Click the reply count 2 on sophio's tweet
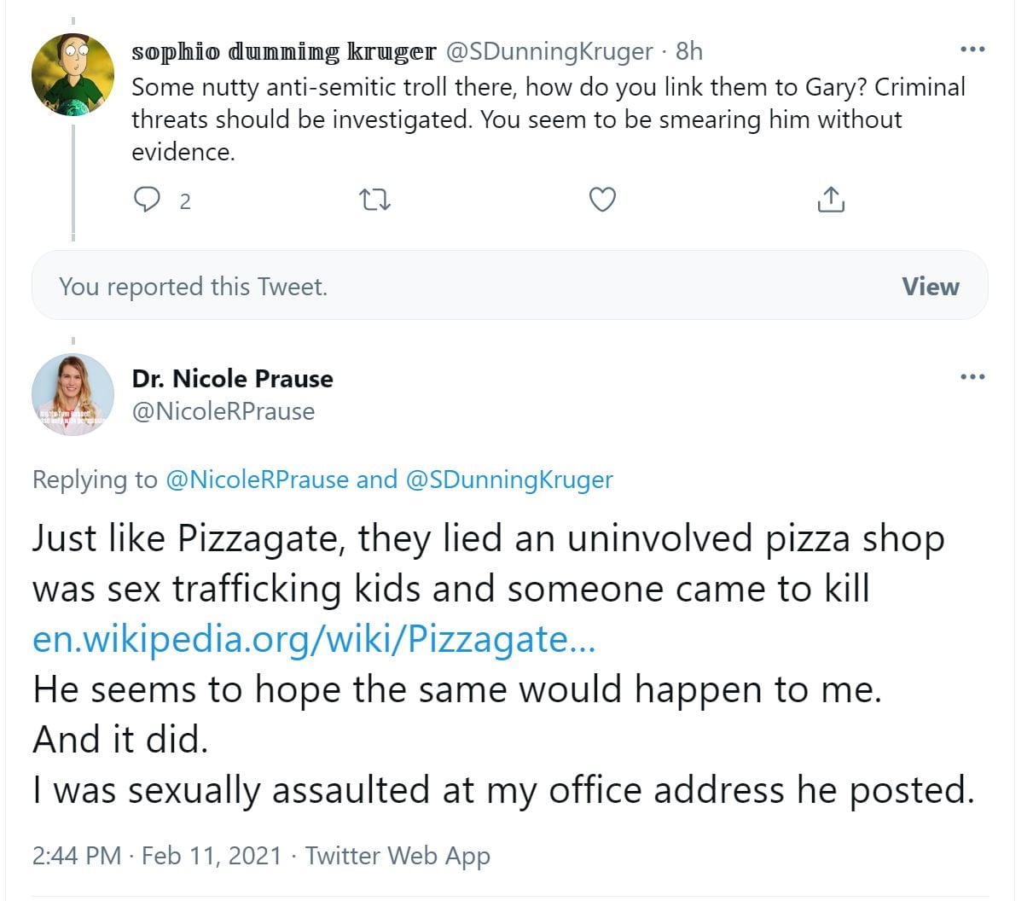This screenshot has height=901, width=1033. pyautogui.click(x=185, y=201)
